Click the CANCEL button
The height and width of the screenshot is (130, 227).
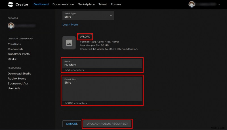(72, 124)
